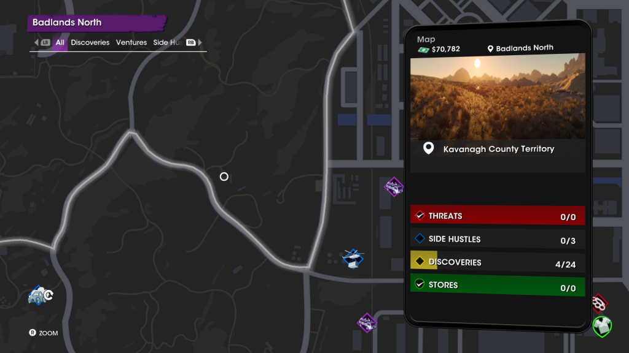Toggle the Threats checkmark diamond
This screenshot has width=629, height=353.
click(x=420, y=215)
